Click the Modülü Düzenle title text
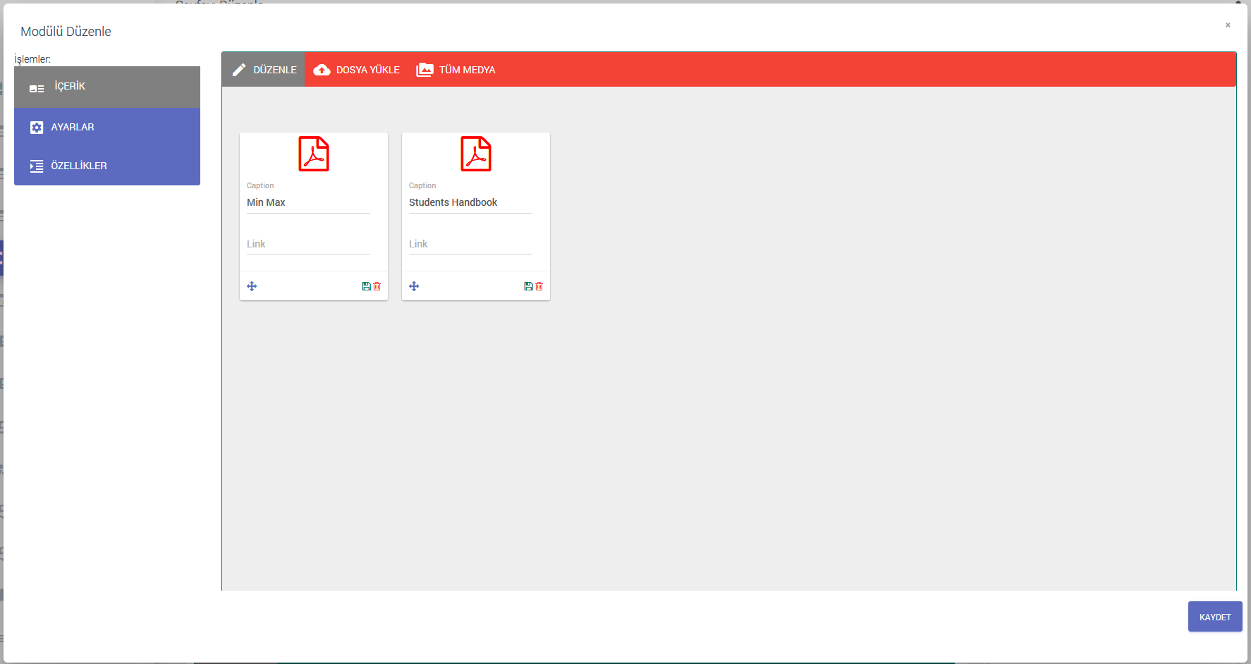This screenshot has width=1251, height=664. [x=66, y=31]
